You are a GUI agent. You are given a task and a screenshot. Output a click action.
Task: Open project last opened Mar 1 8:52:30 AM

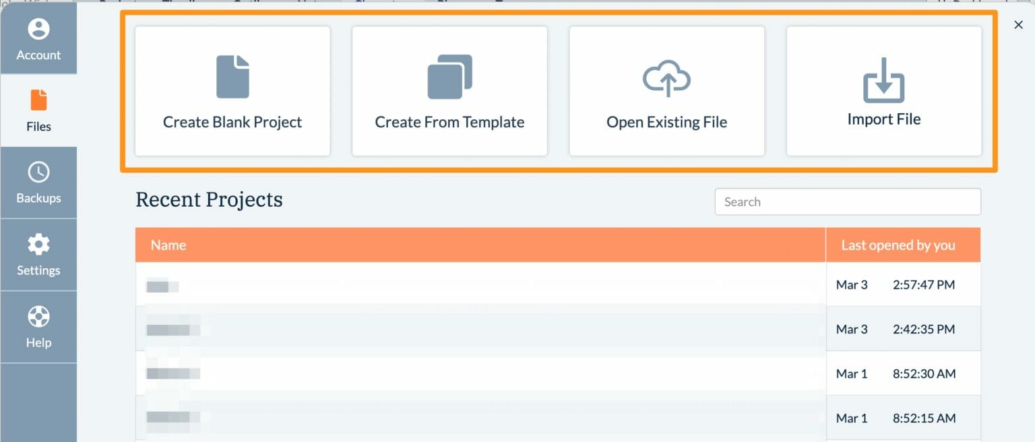[x=472, y=373]
